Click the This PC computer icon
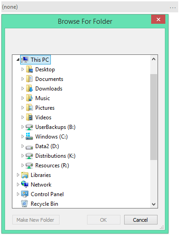 click(x=25, y=59)
